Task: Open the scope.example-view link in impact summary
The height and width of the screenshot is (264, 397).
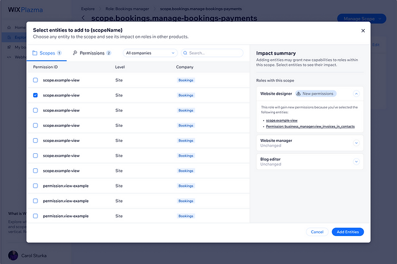Action: tap(282, 121)
